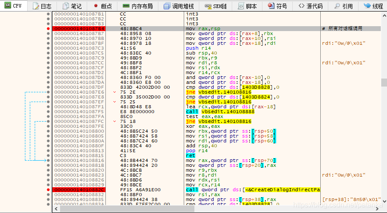Open the 引用 references tab

click(x=343, y=6)
